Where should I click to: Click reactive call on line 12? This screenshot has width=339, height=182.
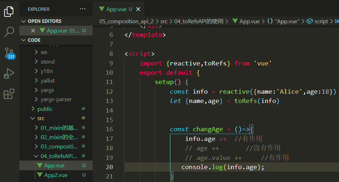coord(234,92)
